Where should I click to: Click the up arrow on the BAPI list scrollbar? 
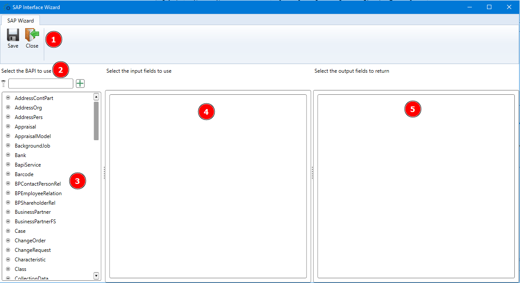click(x=96, y=96)
